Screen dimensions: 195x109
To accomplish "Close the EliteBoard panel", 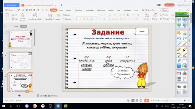I will pos(188,13).
